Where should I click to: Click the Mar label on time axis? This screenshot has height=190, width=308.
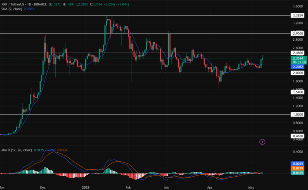[167, 188]
